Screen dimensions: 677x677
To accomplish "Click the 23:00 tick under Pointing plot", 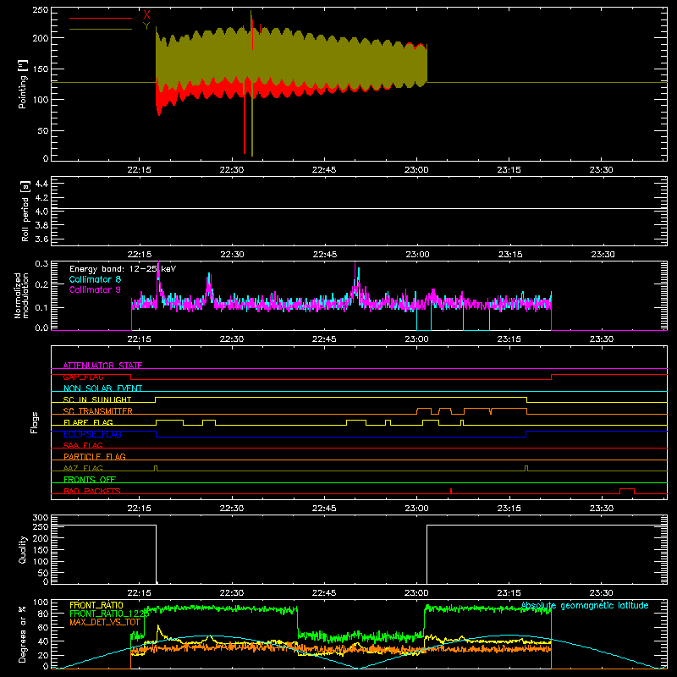I will [x=416, y=170].
